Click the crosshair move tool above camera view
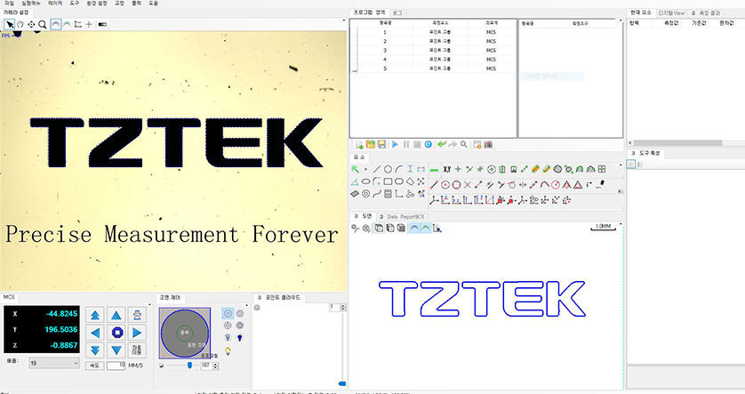 (31, 24)
